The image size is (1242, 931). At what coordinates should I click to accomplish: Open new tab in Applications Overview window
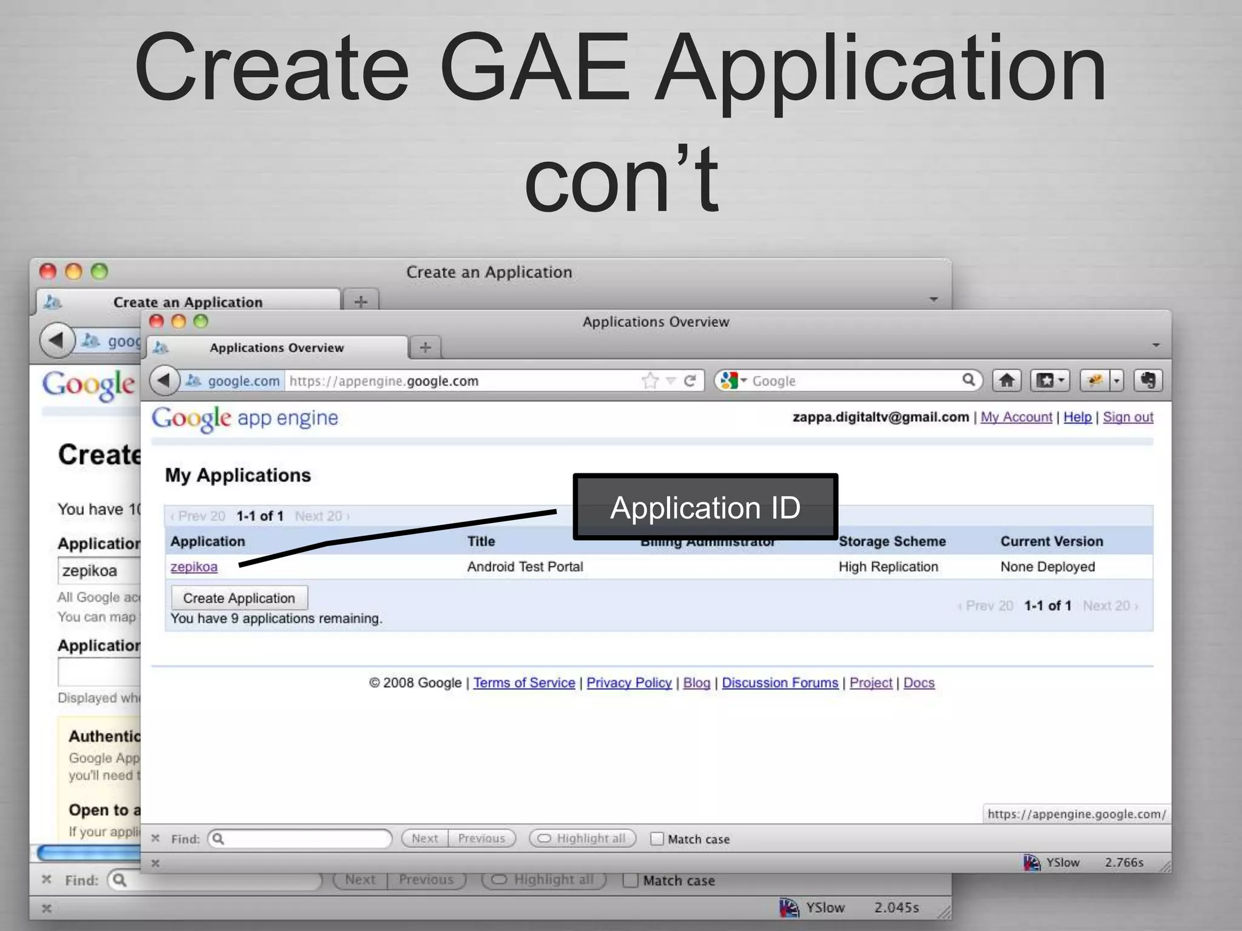[x=425, y=347]
